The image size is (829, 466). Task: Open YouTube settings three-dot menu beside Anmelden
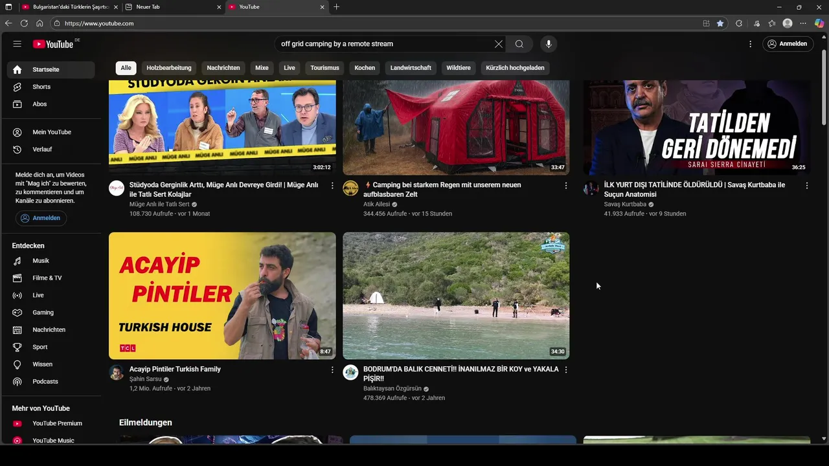750,44
